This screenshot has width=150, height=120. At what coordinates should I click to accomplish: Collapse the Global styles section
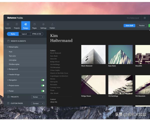click(13, 47)
